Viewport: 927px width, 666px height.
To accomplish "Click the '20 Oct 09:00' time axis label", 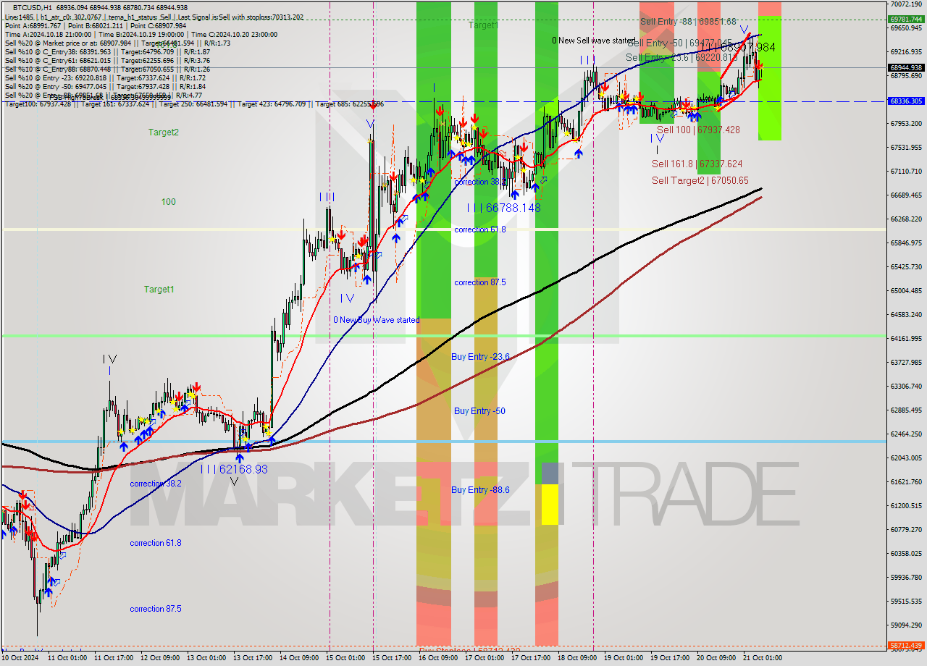I will pos(716,658).
